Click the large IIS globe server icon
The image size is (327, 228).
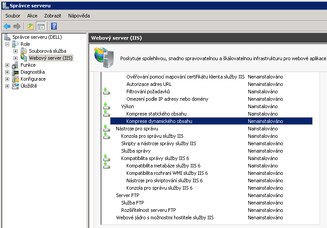(x=104, y=58)
